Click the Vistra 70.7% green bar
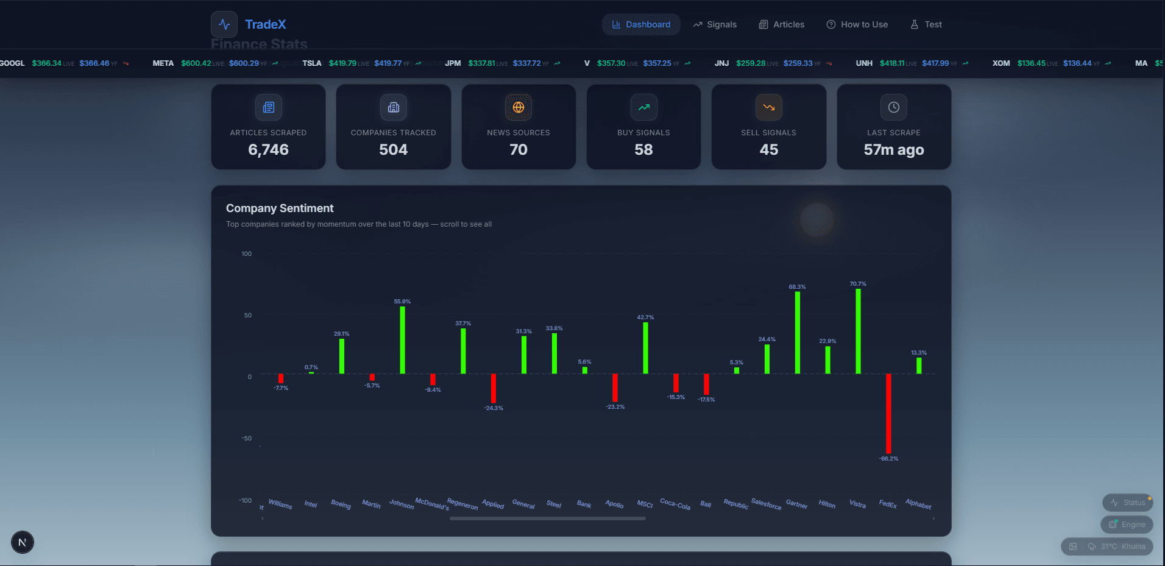Image resolution: width=1165 pixels, height=566 pixels. [858, 331]
